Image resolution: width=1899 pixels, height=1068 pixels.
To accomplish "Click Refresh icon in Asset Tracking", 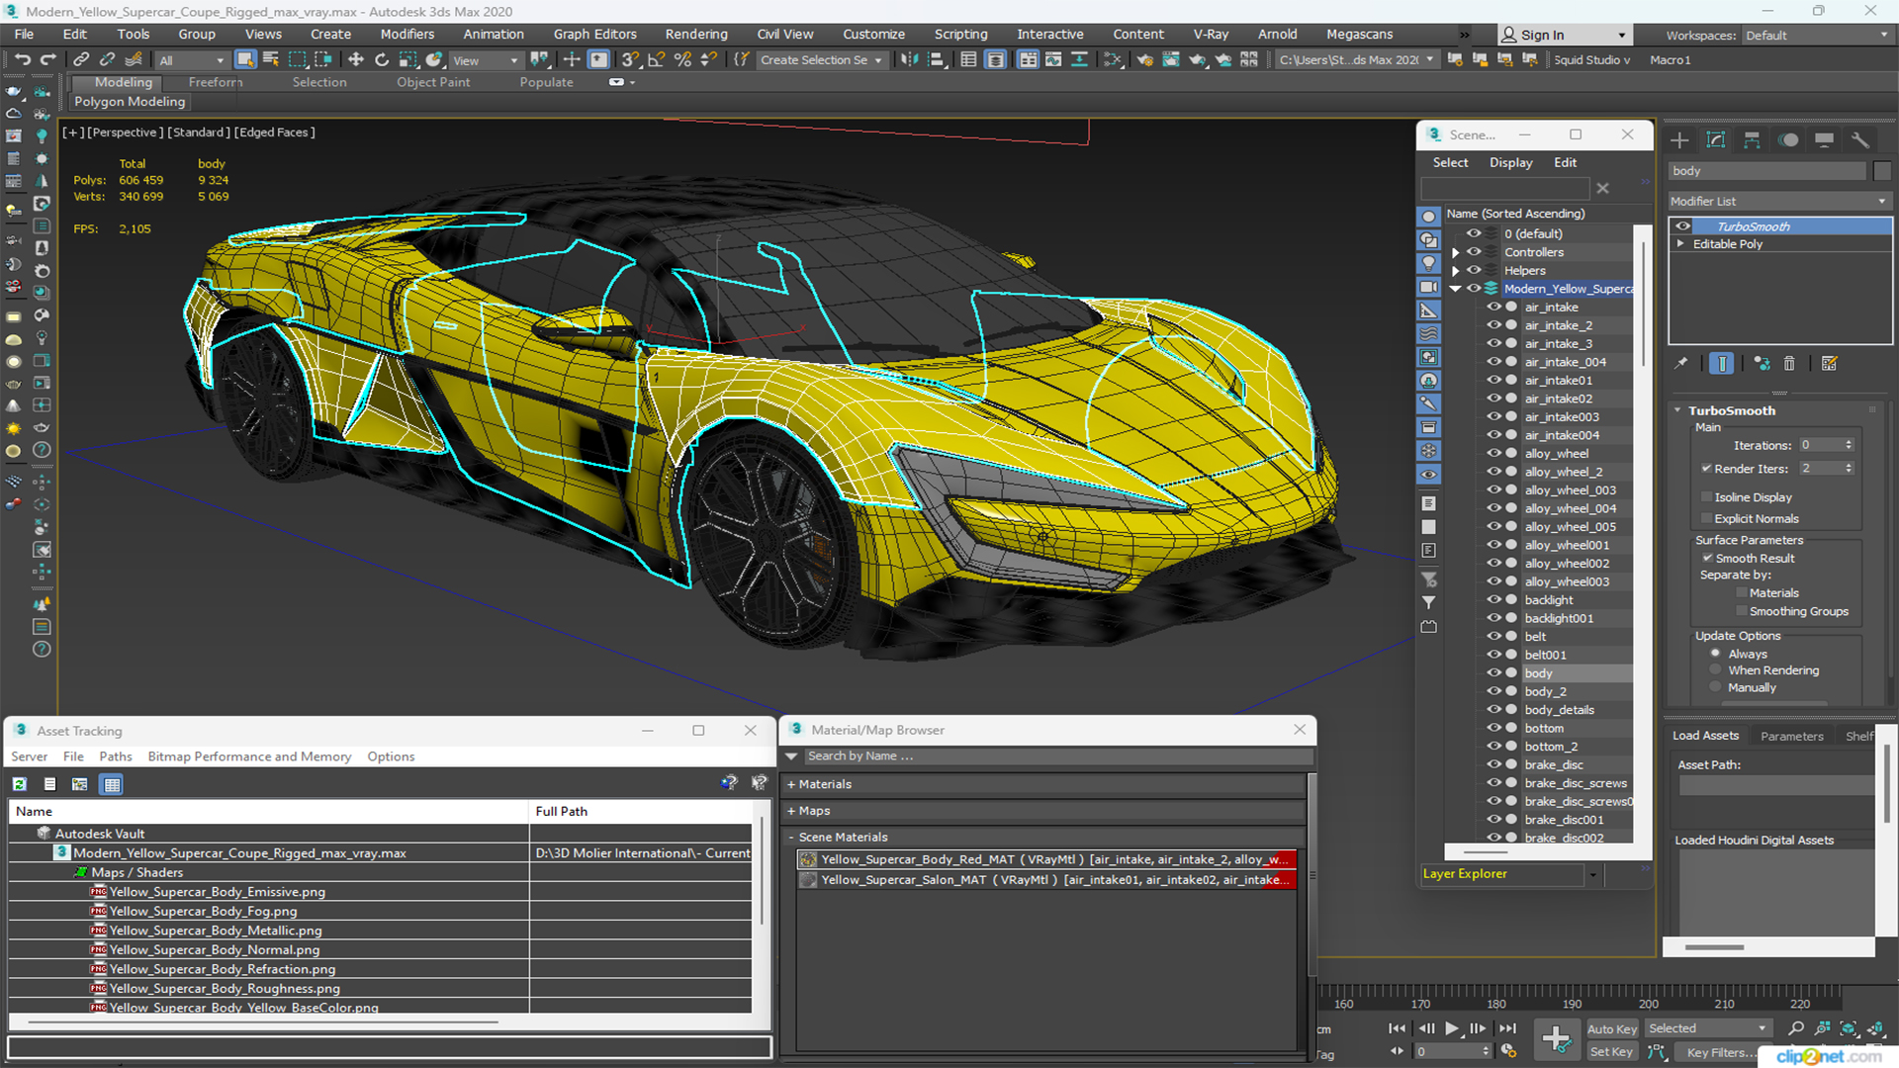I will (x=19, y=784).
